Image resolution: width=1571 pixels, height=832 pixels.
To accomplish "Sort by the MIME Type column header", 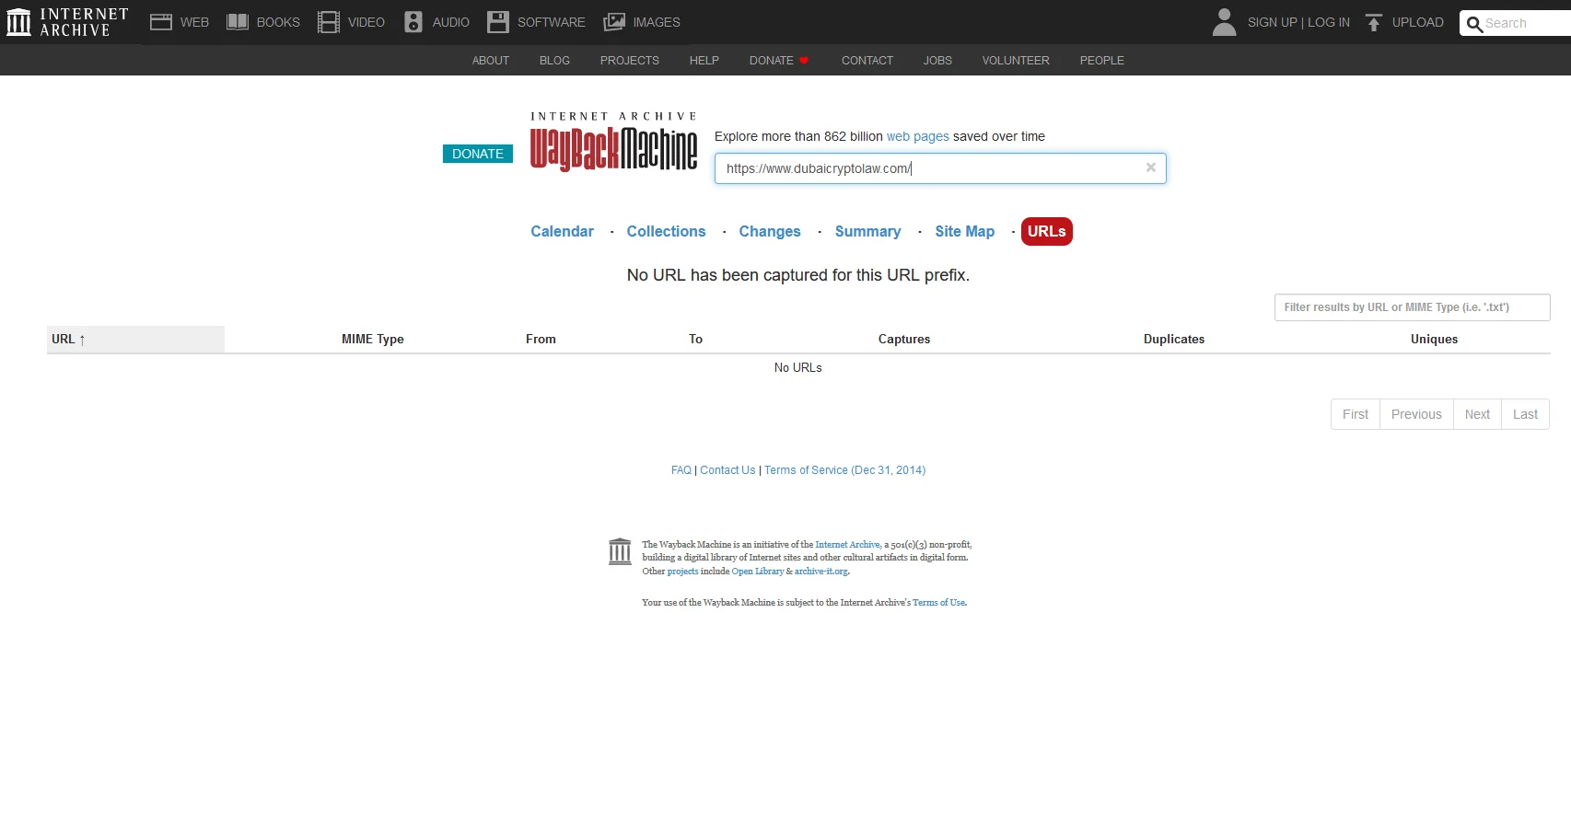I will pos(373,339).
